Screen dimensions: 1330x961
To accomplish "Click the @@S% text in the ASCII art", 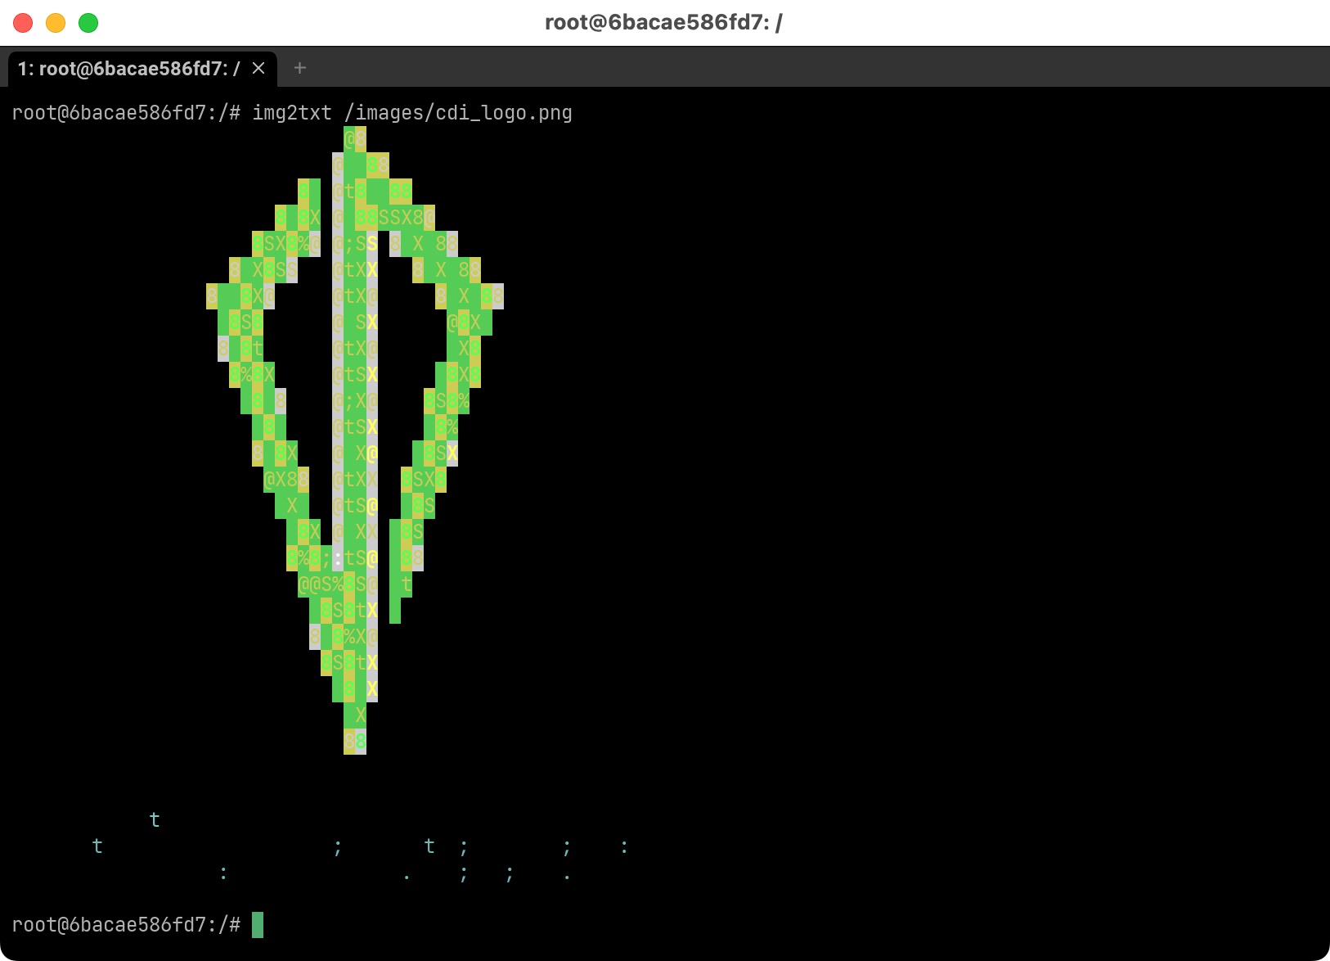I will click(321, 584).
